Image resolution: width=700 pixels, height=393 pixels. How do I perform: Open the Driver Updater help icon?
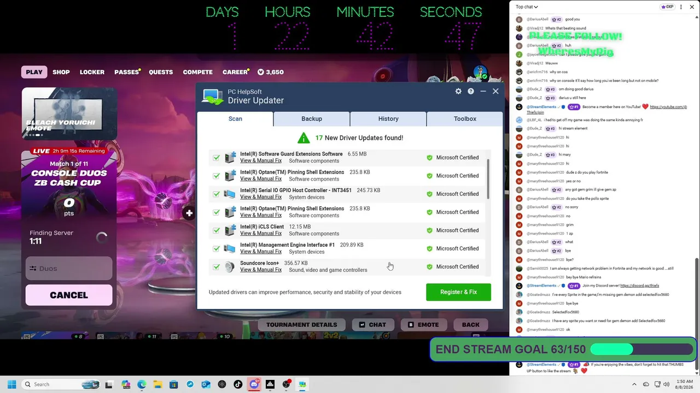[470, 91]
